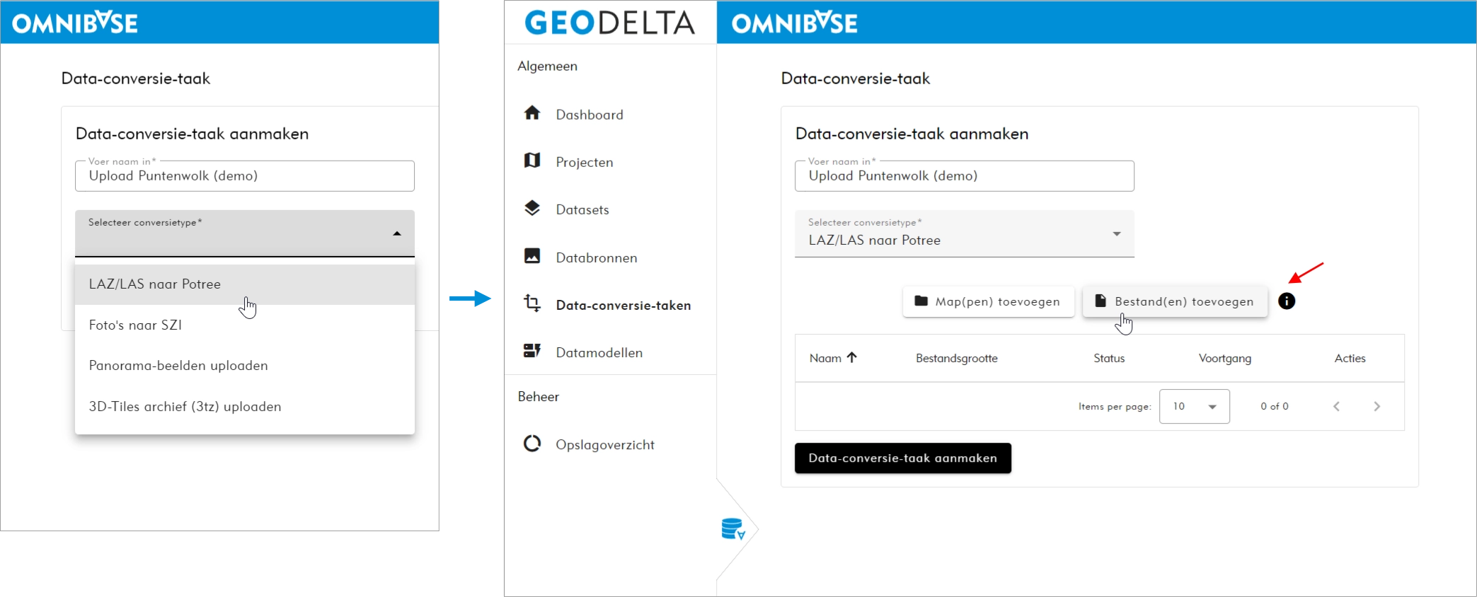Click the Projecten map icon
Image resolution: width=1477 pixels, height=597 pixels.
(532, 161)
